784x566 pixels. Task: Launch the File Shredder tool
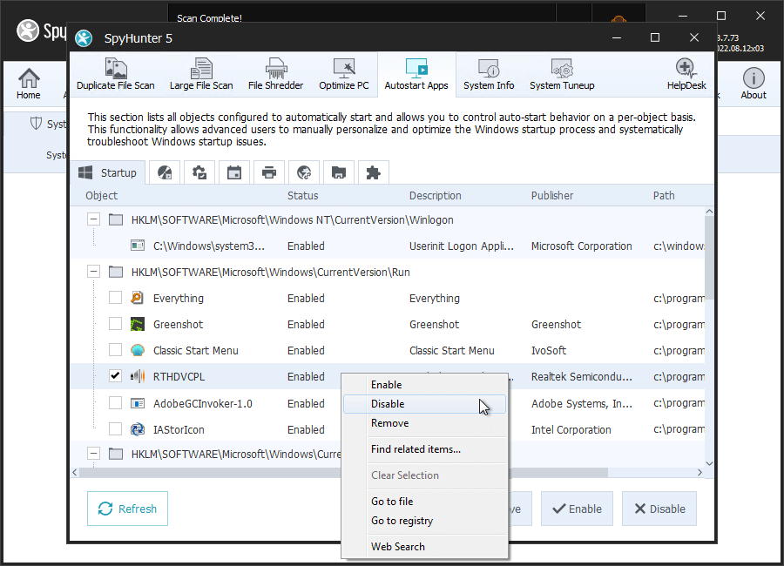point(275,75)
